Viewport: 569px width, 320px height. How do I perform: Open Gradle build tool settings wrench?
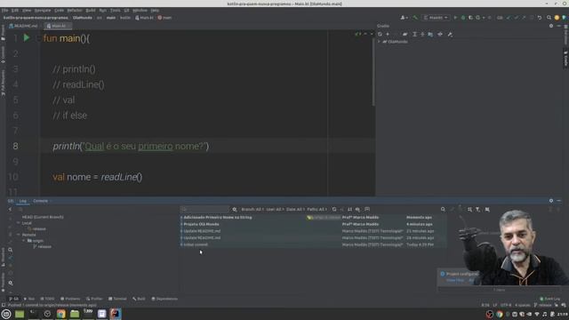point(450,34)
